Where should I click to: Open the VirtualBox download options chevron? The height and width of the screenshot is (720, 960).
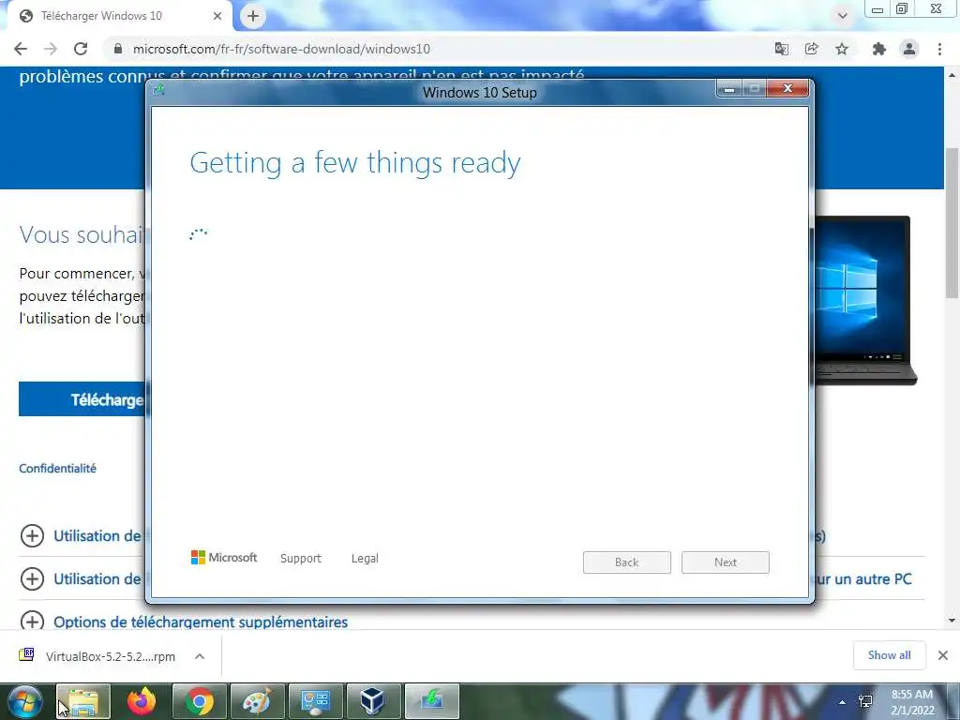click(200, 656)
